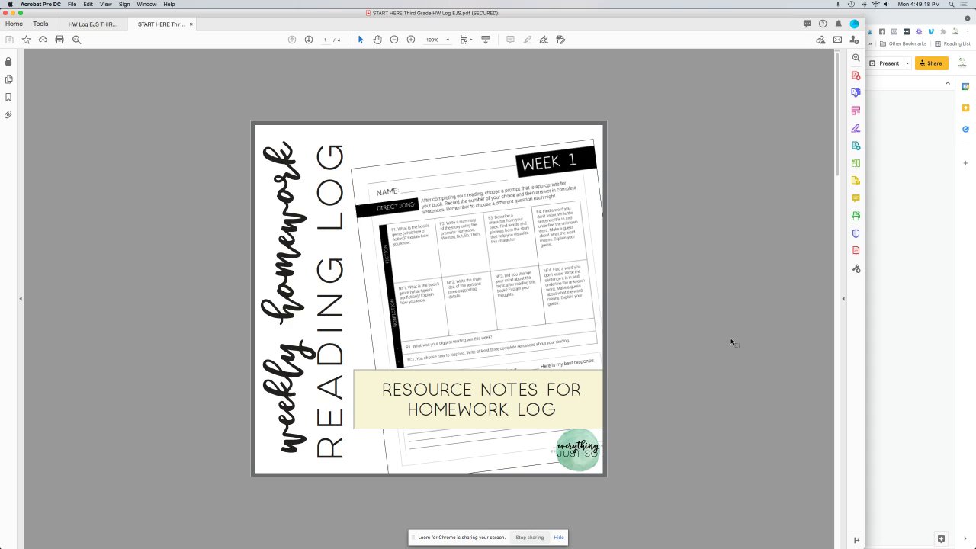Collapse the right tools pane arrow
The height and width of the screenshot is (549, 976).
coord(843,299)
